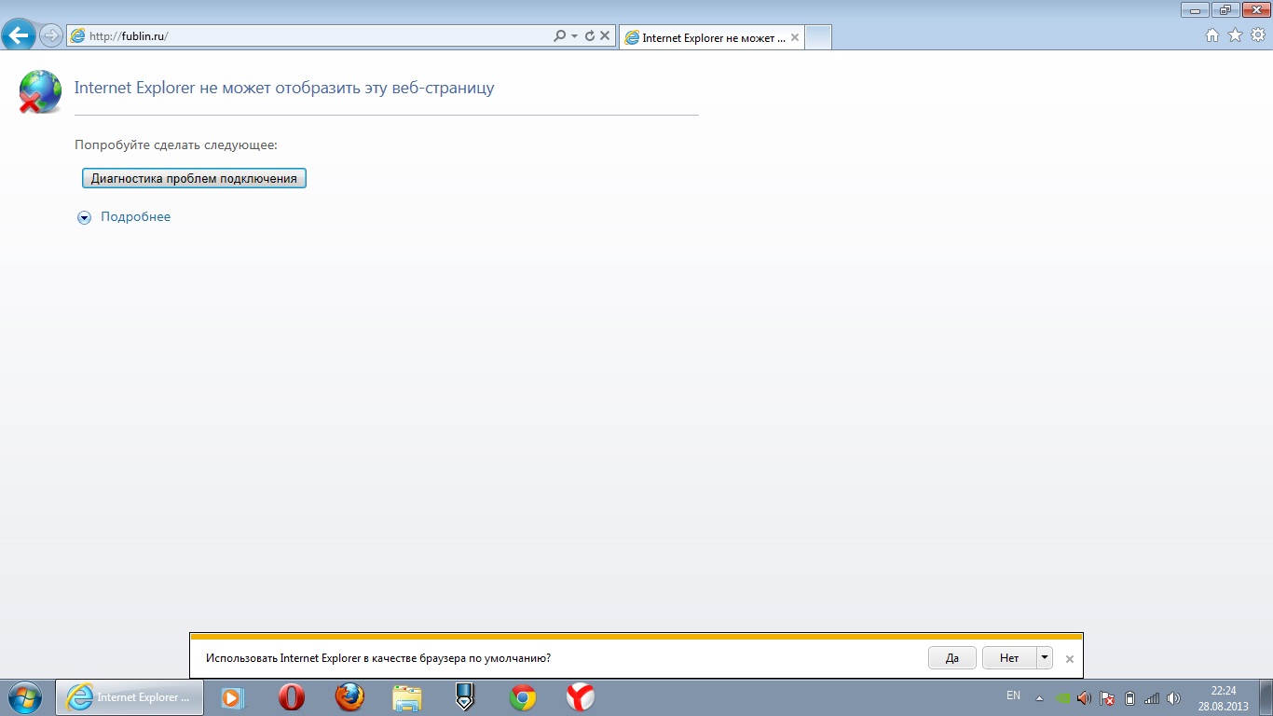The width and height of the screenshot is (1273, 716).
Task: Open the address bar autocomplete dropdown arrow
Action: (575, 36)
